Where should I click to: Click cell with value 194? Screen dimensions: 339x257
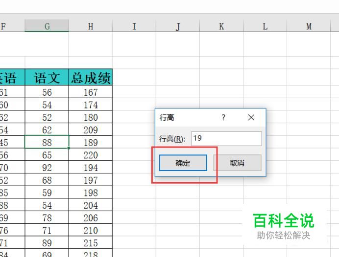point(91,168)
